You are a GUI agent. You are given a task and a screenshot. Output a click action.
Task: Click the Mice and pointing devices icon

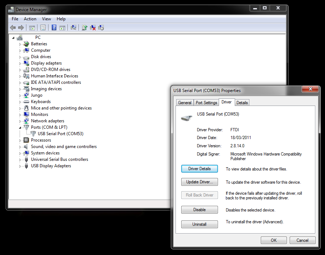coord(26,108)
